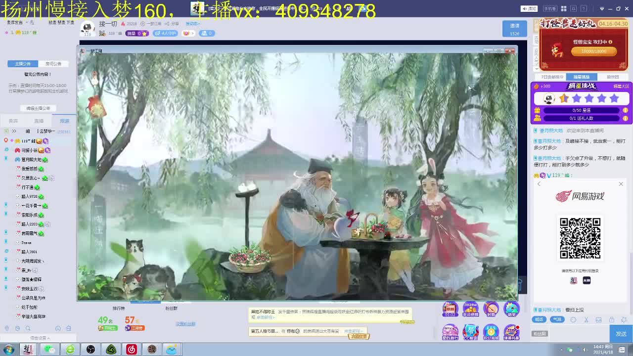Click the fans count badge showing 0
Image resolution: width=633 pixels, height=356 pixels.
(x=206, y=33)
